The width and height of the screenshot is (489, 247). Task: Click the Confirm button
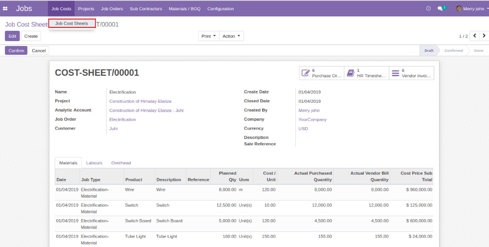click(x=16, y=50)
